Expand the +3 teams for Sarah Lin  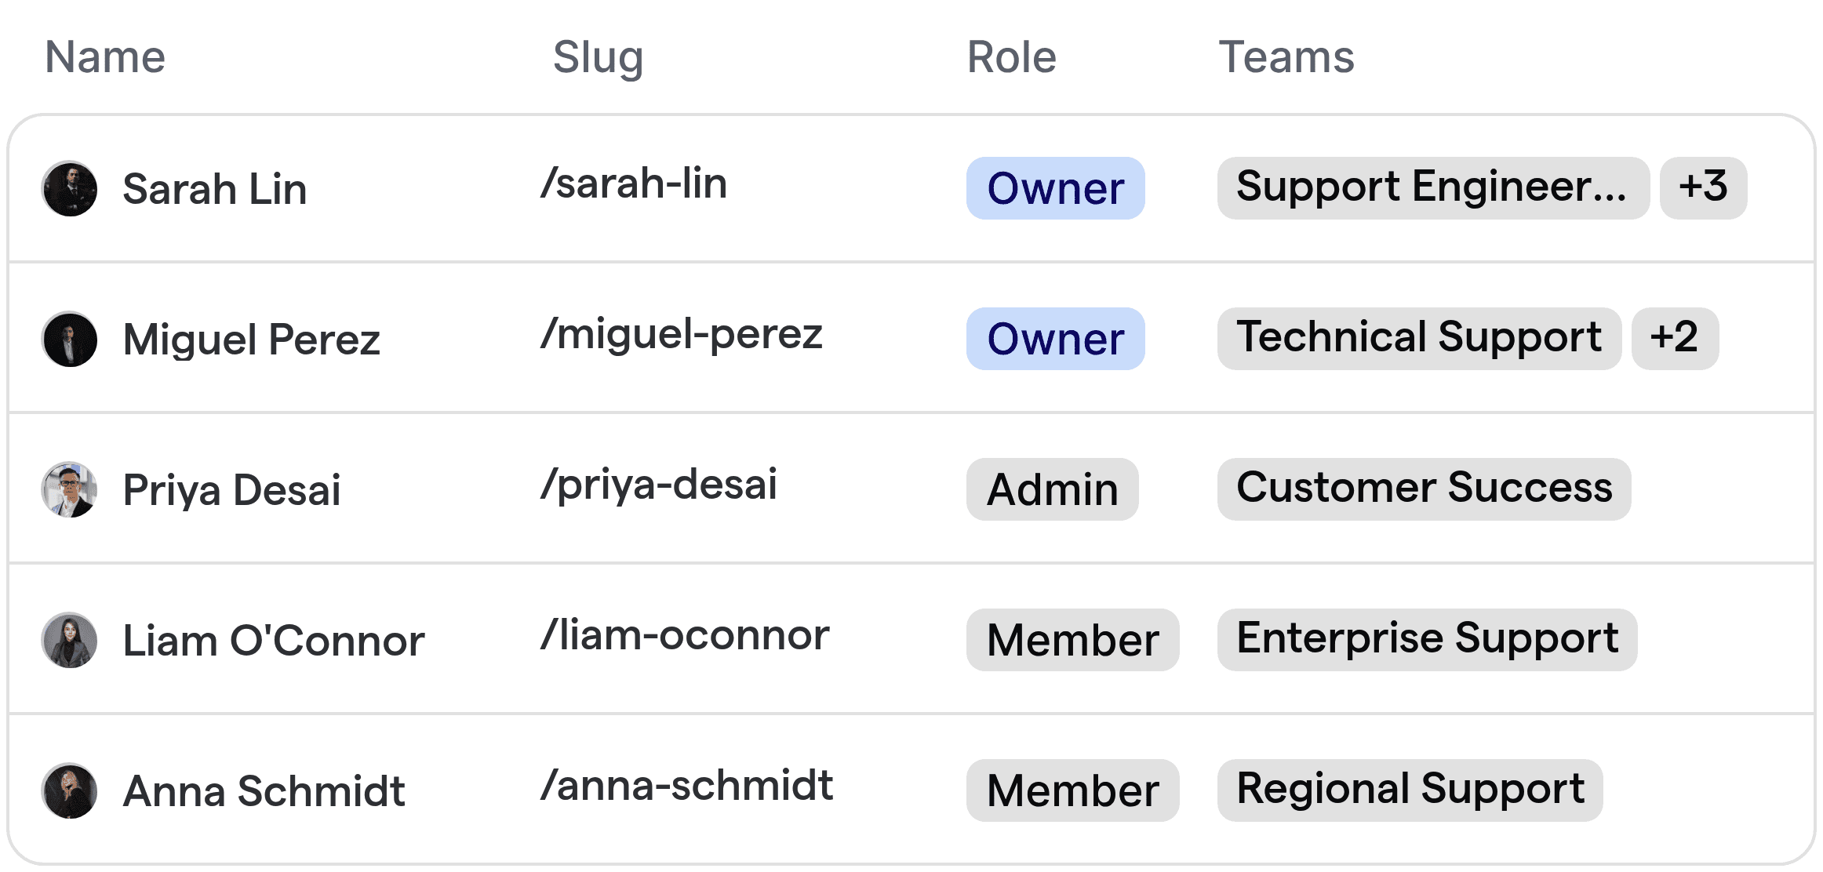click(1702, 187)
